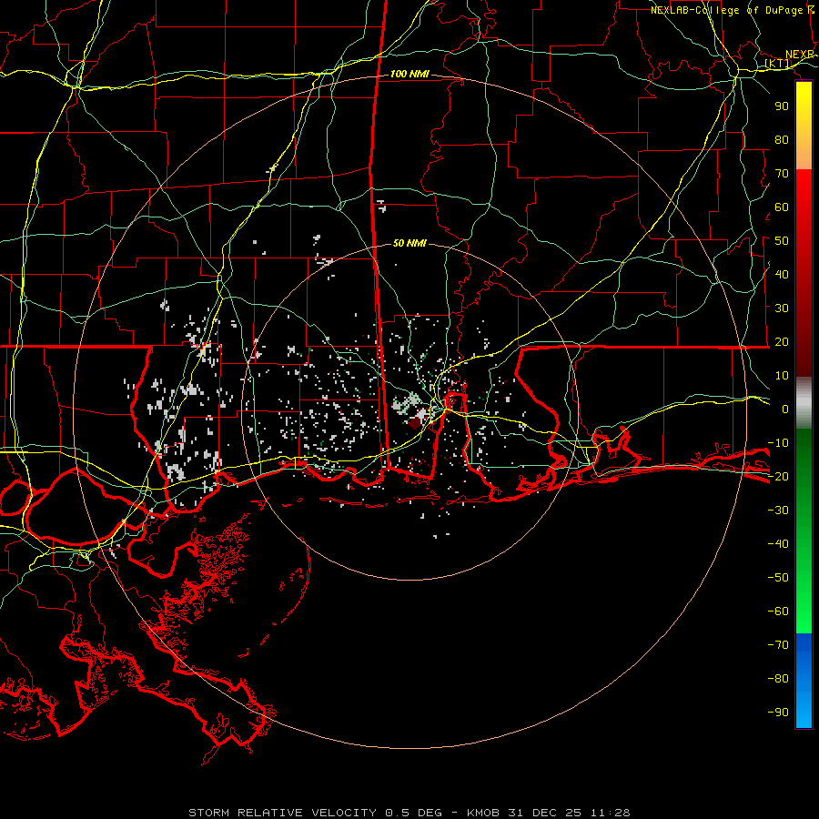Click the "NEXR" label above the scale
Viewport: 819px width, 819px height.
point(800,55)
